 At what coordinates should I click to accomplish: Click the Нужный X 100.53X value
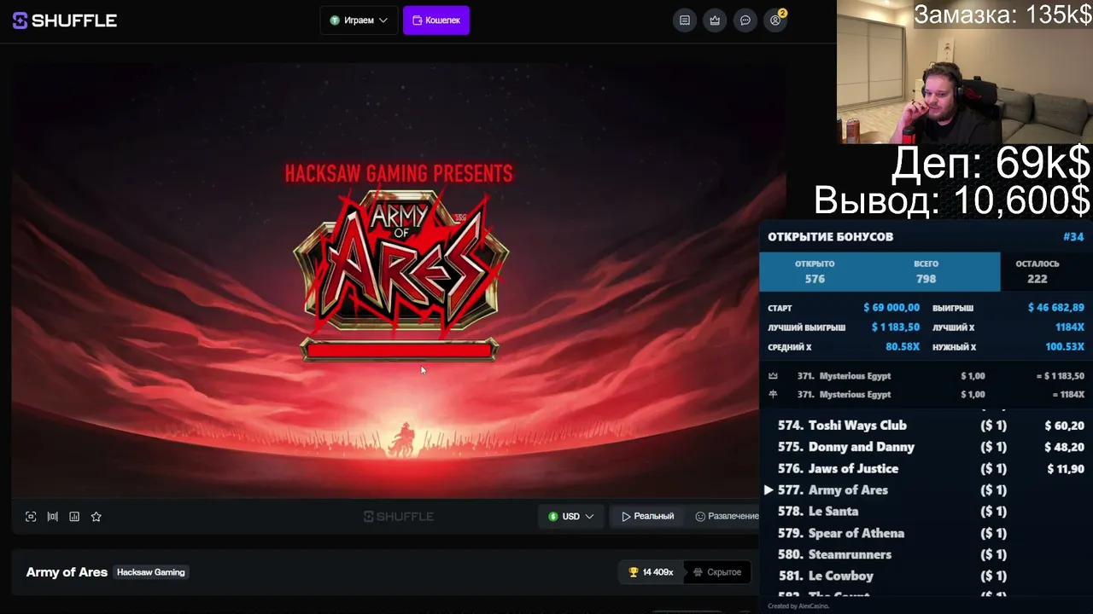click(1065, 347)
